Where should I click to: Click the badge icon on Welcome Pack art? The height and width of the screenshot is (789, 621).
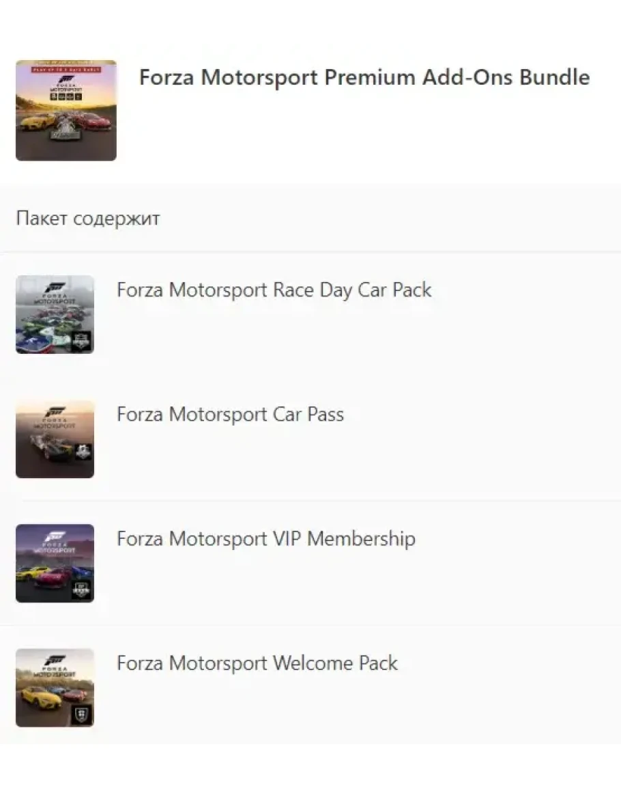pyautogui.click(x=82, y=714)
